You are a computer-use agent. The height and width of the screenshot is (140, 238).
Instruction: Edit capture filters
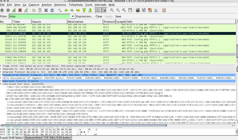138,10
